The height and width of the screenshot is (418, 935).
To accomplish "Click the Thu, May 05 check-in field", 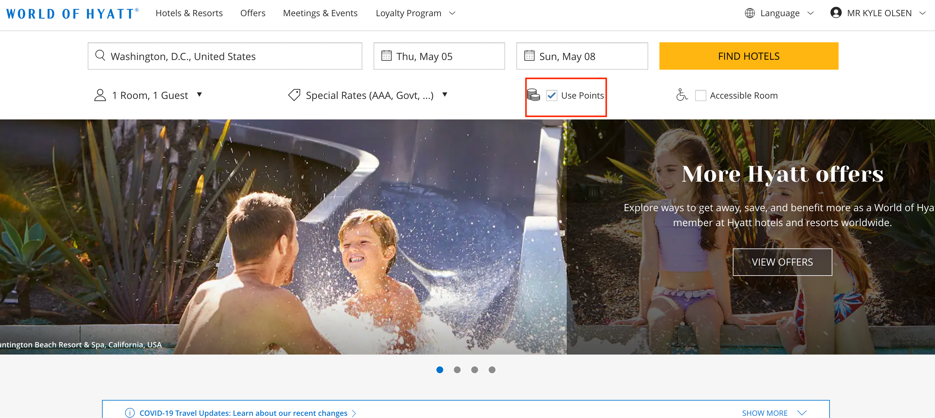I will click(439, 56).
